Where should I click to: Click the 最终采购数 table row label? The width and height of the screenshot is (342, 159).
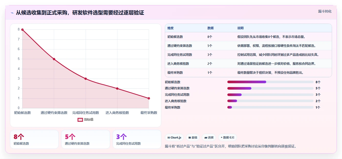click(175, 73)
